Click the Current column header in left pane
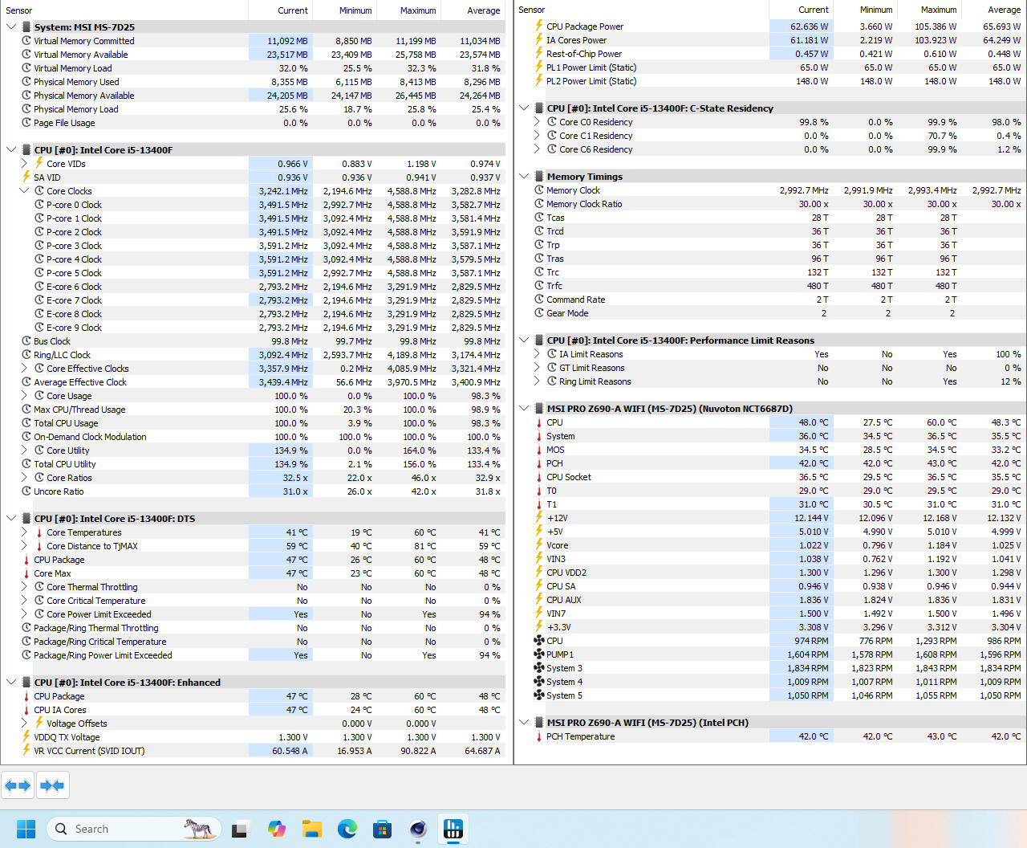The image size is (1027, 848). point(280,10)
